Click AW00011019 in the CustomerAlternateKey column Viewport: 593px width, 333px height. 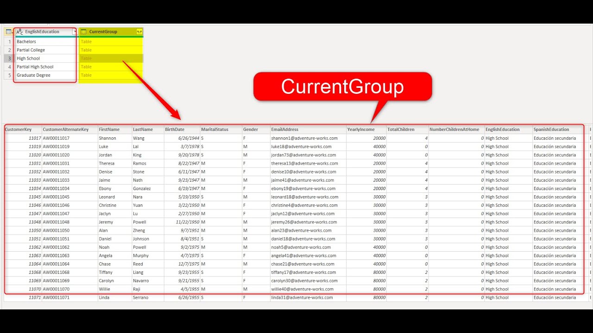coord(56,147)
